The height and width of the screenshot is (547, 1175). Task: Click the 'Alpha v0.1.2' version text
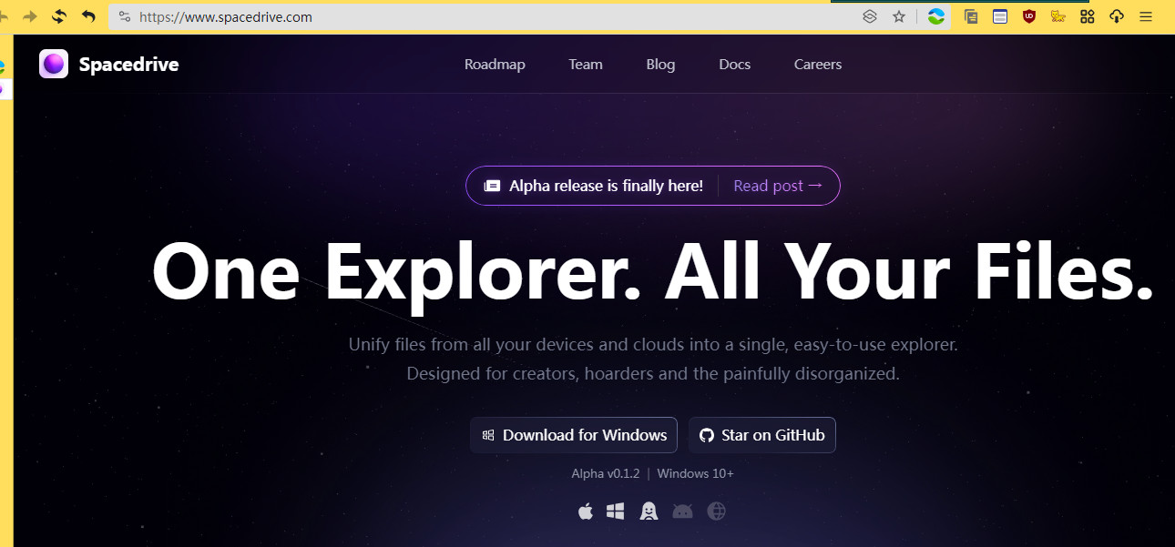(x=606, y=473)
